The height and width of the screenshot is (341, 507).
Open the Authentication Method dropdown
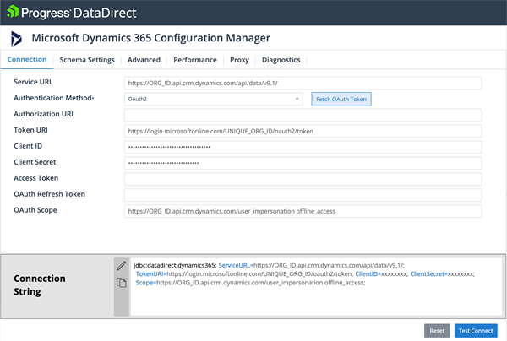214,99
